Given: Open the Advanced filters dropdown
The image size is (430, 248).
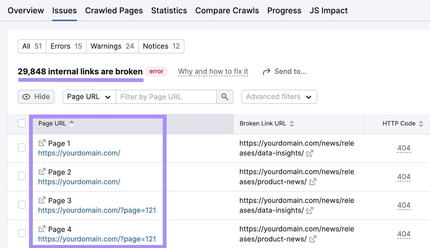Looking at the screenshot, I should [x=279, y=97].
